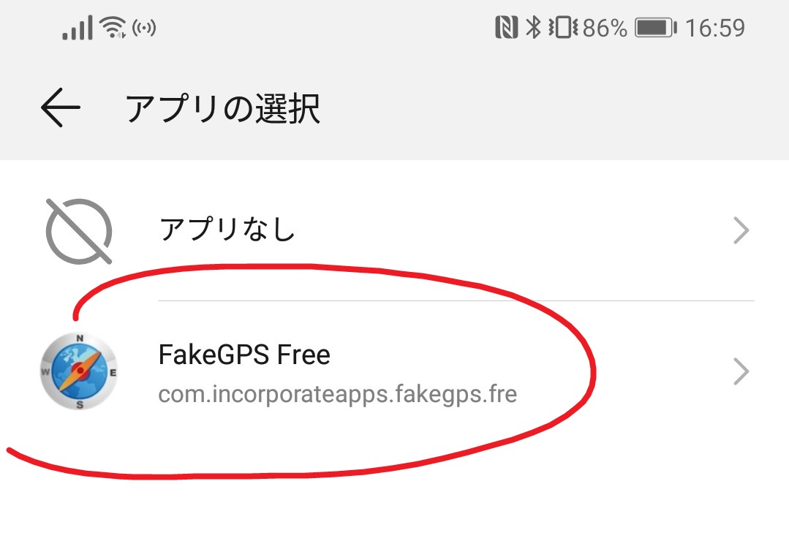Select FakeGPS Free as mock app

(x=395, y=371)
